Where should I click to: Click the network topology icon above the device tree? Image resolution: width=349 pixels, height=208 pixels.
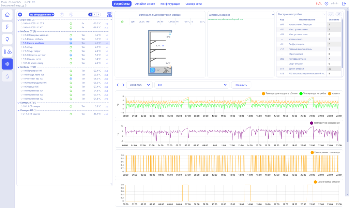tap(109, 15)
